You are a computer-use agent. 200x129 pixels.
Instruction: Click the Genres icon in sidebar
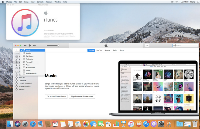[17, 68]
